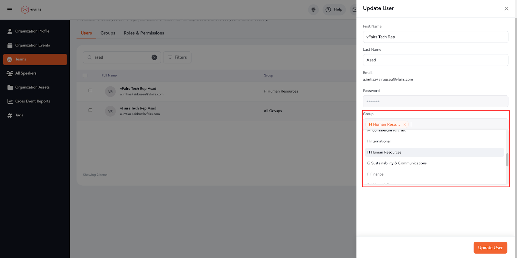Open Cross Event Reports in sidebar
Viewport: 517px width, 258px height.
[x=33, y=101]
